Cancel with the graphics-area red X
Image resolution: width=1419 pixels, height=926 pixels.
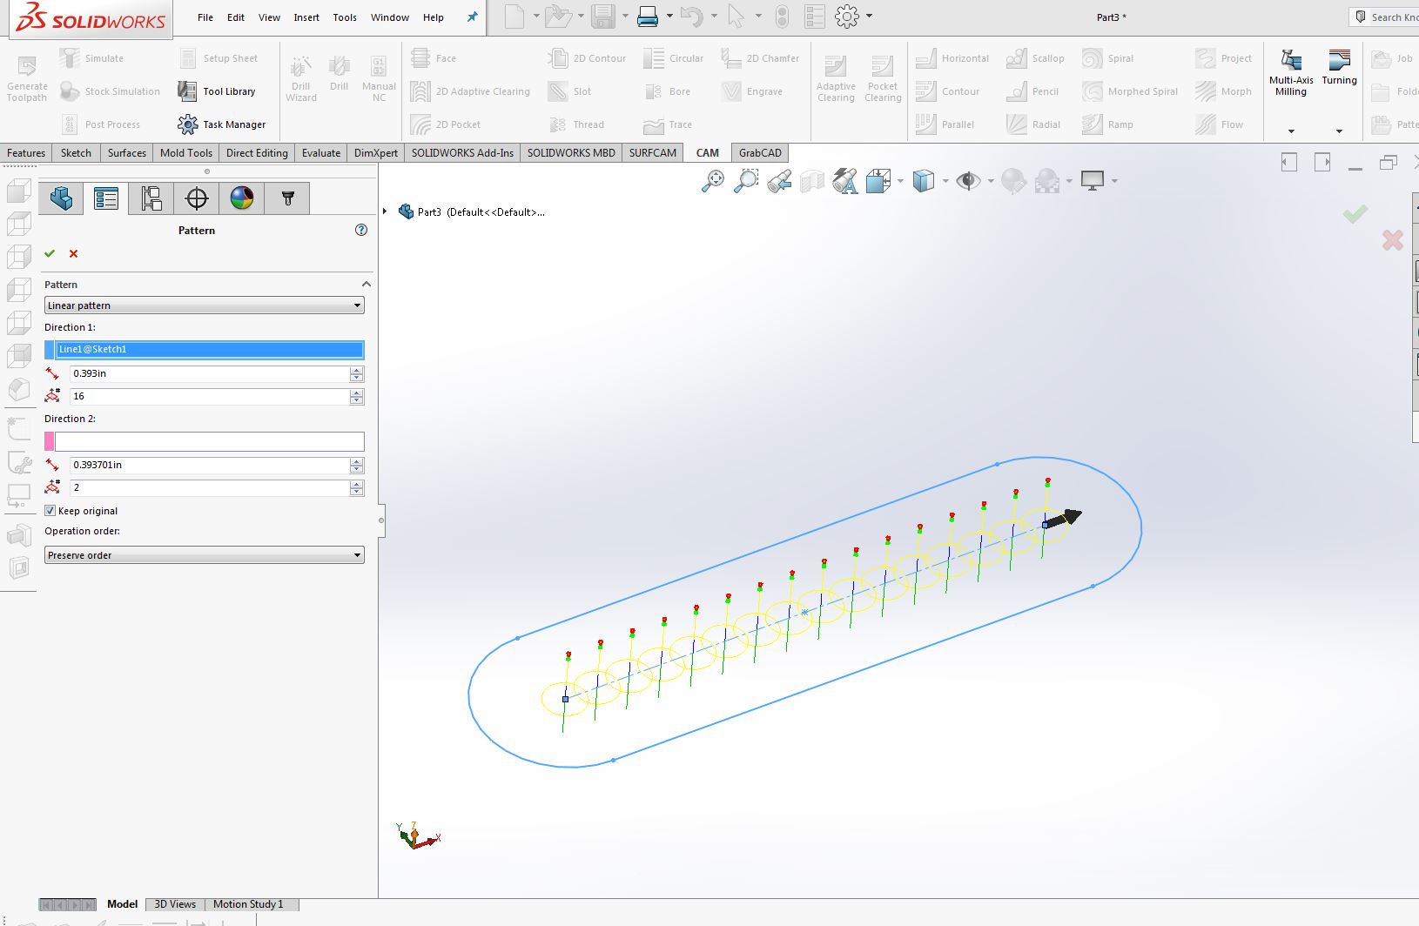[1393, 240]
